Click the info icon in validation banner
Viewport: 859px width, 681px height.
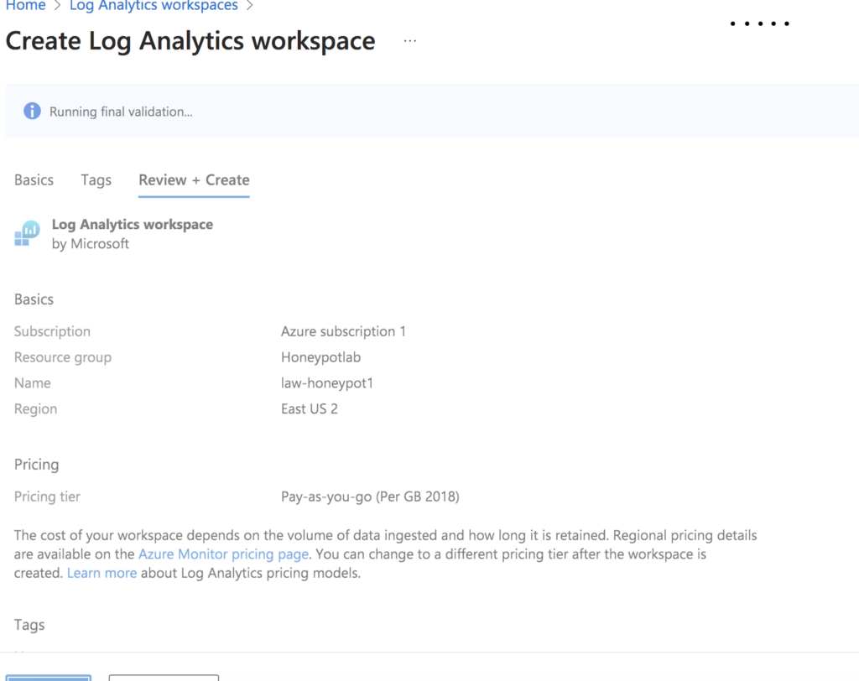(x=32, y=112)
